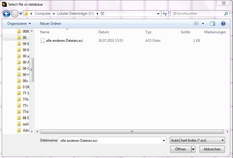Click the Öffnen button
Image resolution: width=233 pixels, height=158 pixels.
point(180,149)
